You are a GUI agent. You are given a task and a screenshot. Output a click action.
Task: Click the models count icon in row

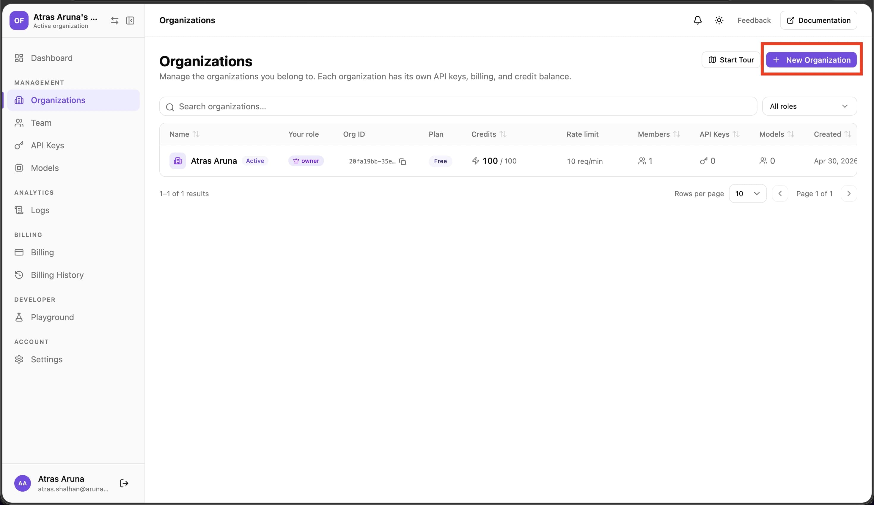(x=763, y=161)
